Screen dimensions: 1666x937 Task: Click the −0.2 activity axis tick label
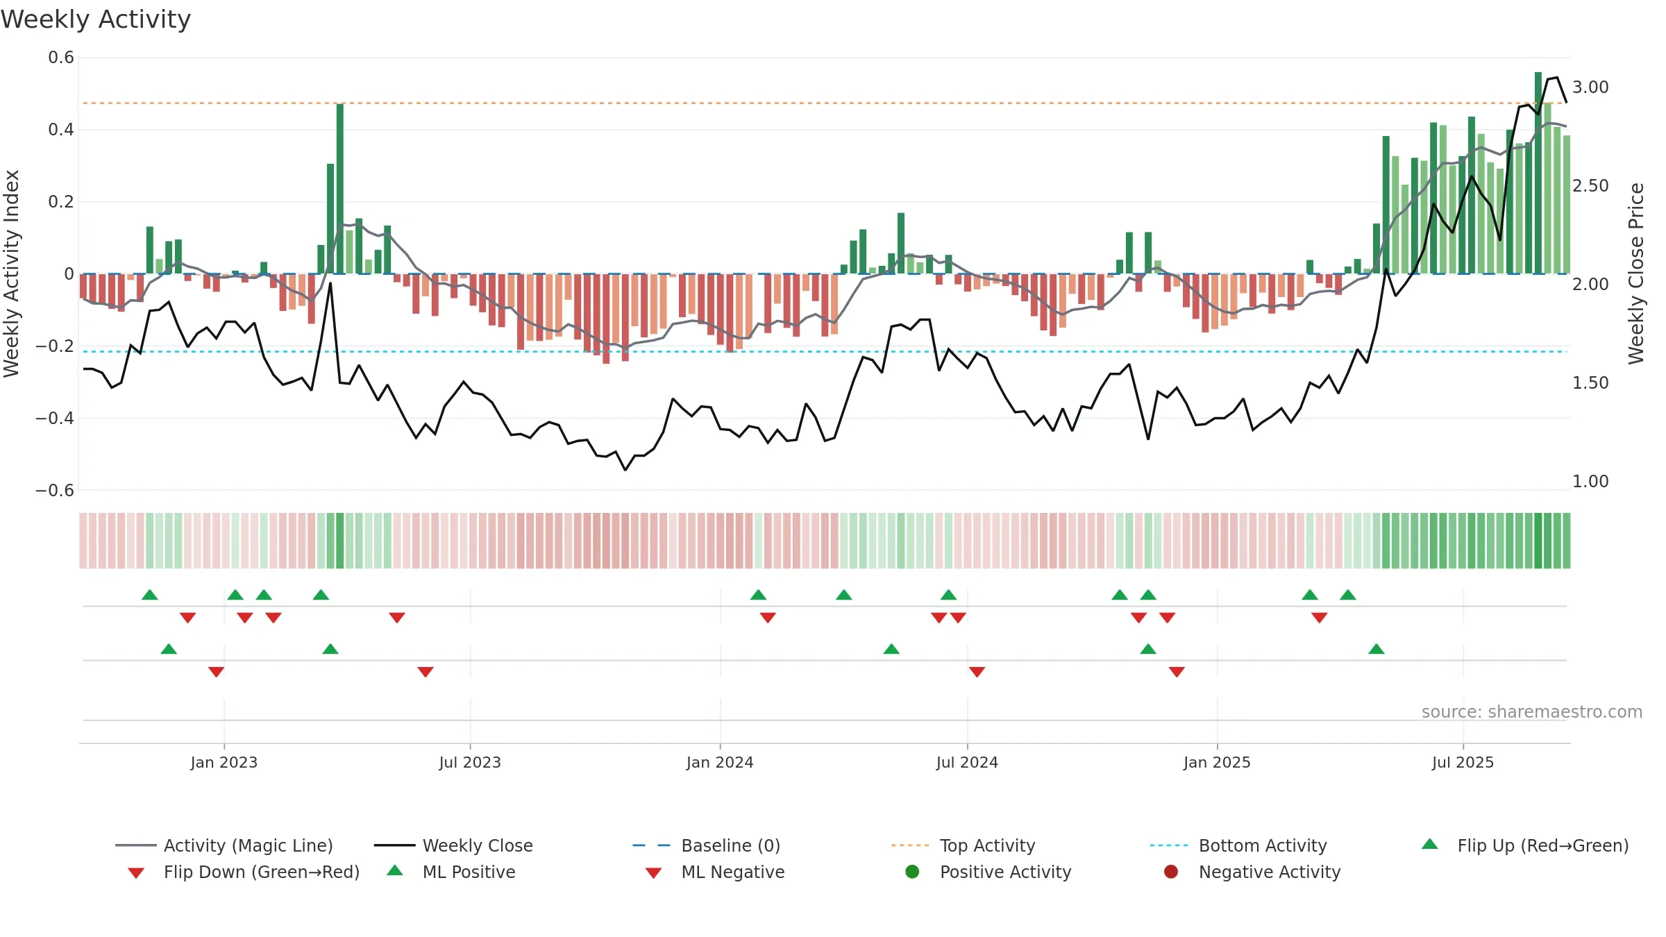tap(55, 346)
